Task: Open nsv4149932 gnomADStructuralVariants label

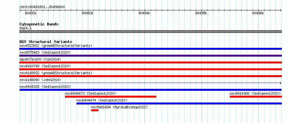Action: tap(56, 73)
